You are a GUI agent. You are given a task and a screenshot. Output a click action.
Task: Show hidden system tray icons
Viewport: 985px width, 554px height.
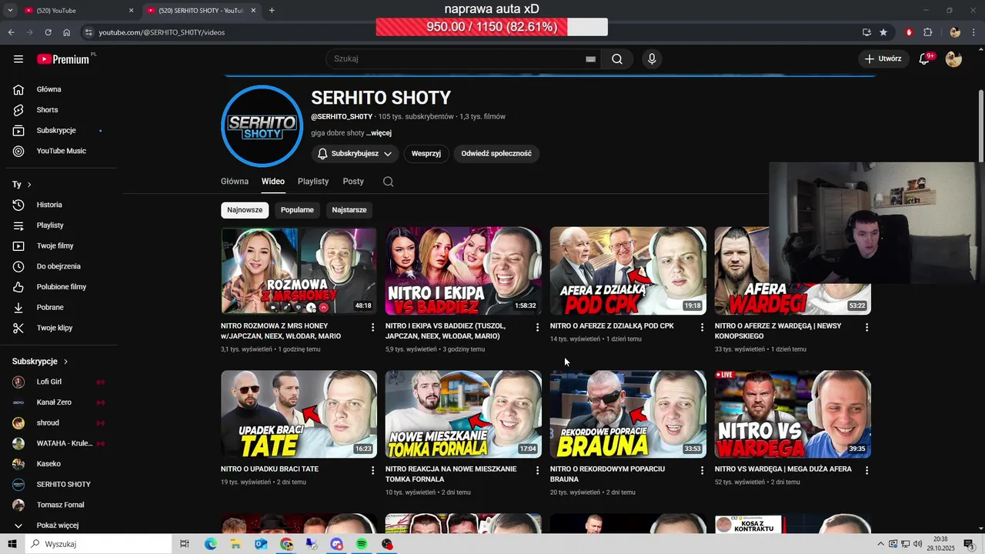[x=880, y=544]
